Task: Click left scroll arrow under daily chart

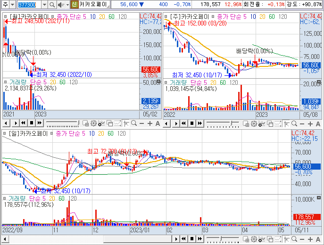Action: coord(5,239)
